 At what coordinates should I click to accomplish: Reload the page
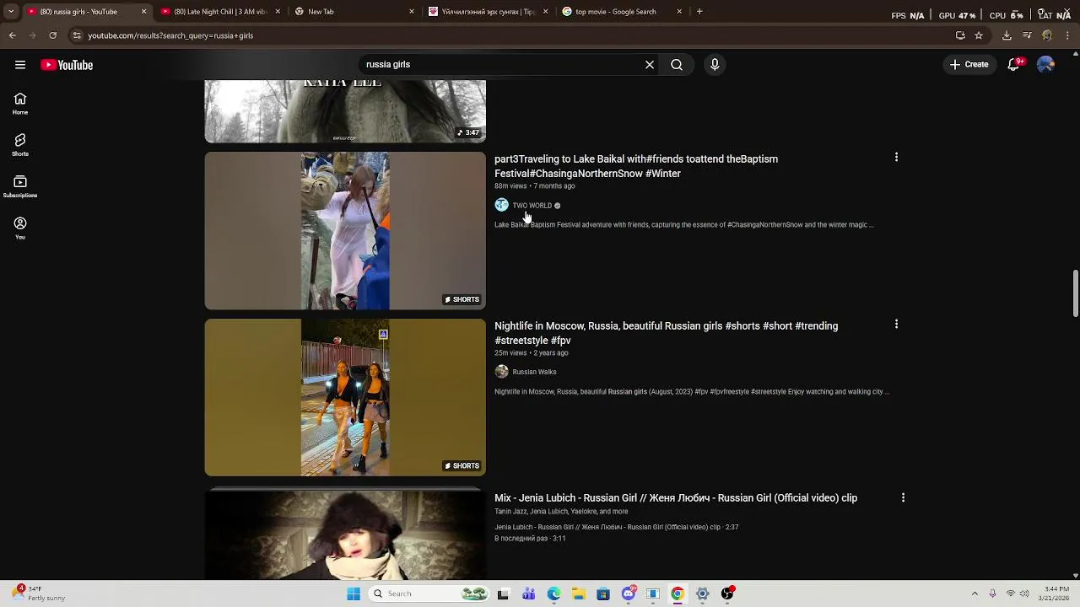point(52,35)
